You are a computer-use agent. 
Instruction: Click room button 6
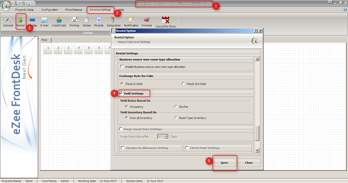click(x=99, y=50)
